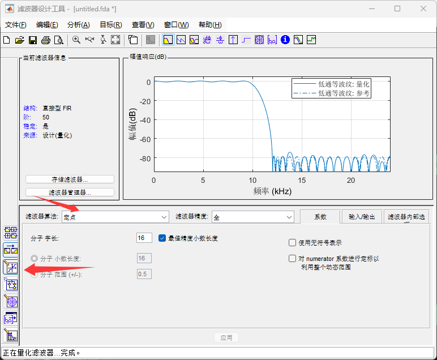Enable the use unsigned representation checkbox
Viewport: 437px width, 360px height.
(x=292, y=243)
